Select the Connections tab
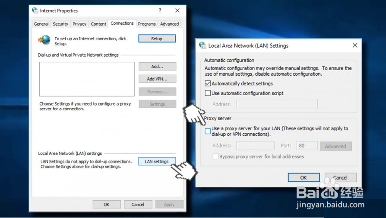The image size is (386, 218). pos(122,23)
